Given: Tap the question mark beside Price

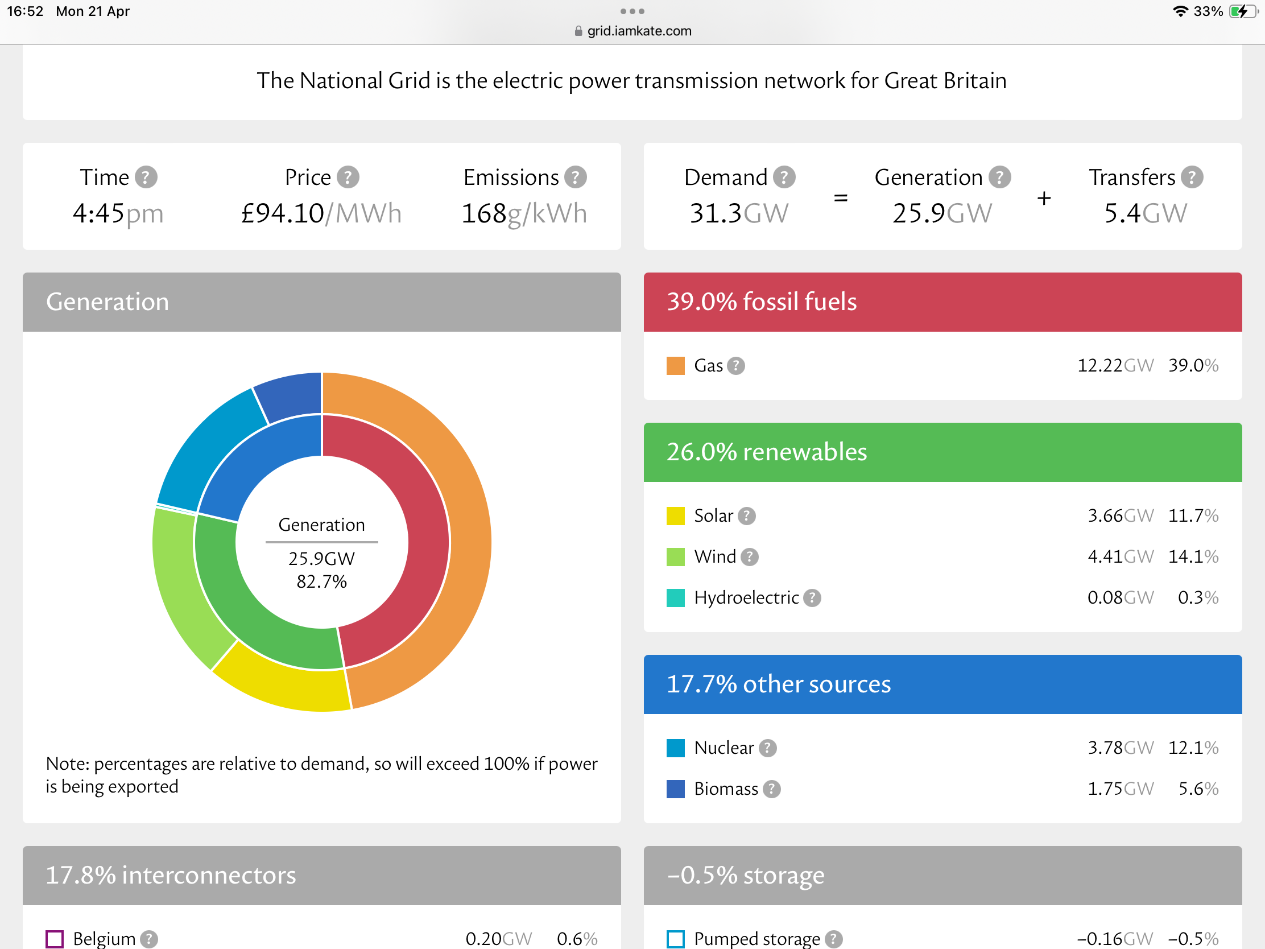Looking at the screenshot, I should (348, 178).
